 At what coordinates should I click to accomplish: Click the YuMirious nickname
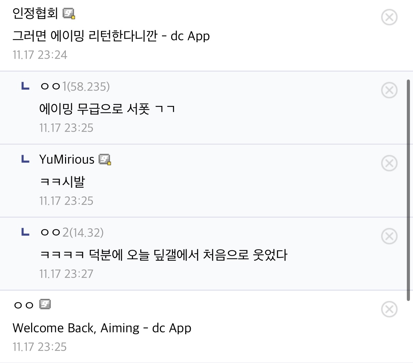point(67,159)
